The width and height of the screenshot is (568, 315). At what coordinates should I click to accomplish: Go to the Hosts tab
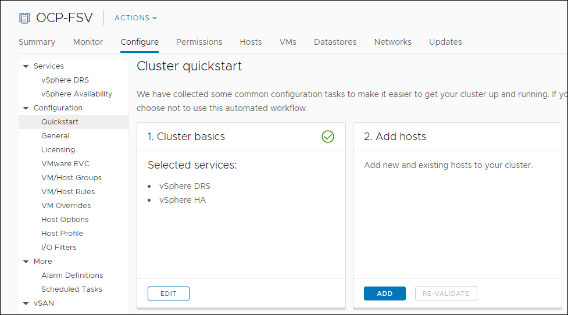tap(251, 42)
